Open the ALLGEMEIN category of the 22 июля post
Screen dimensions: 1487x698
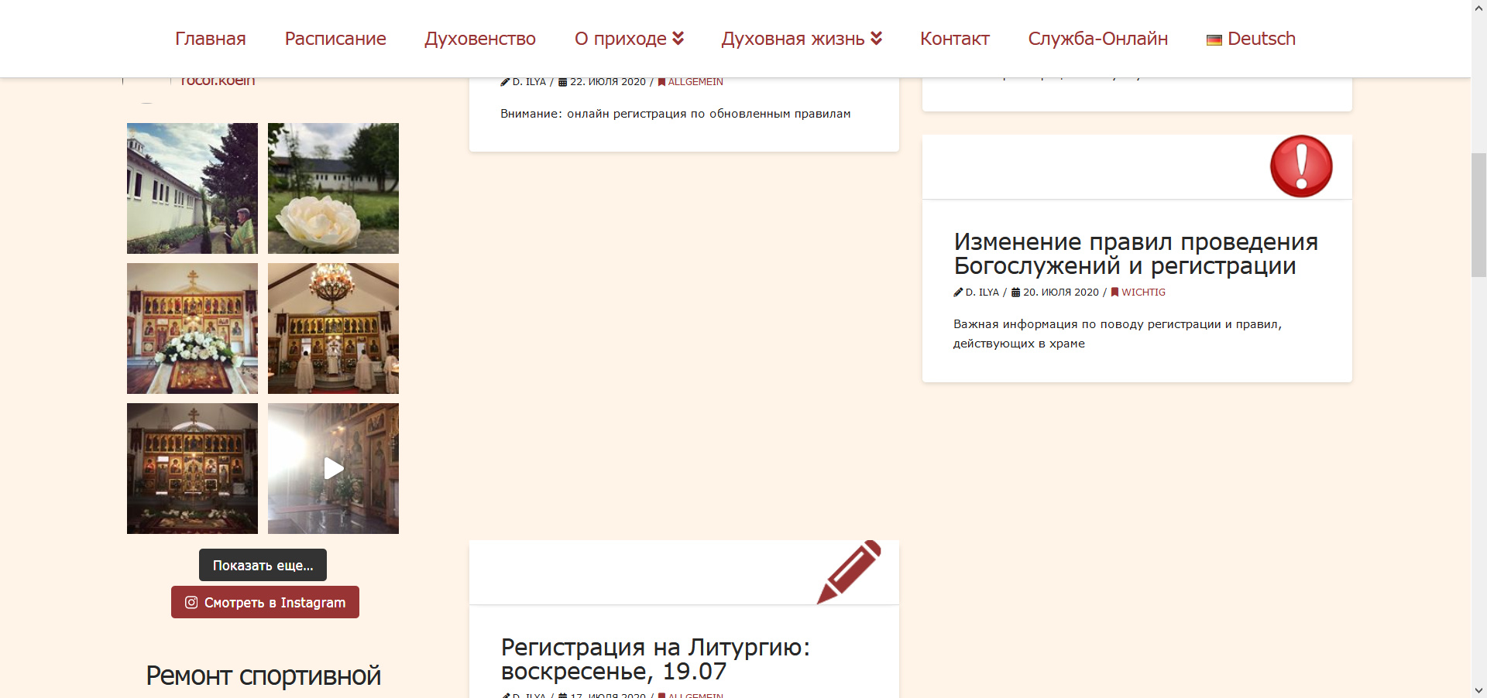(x=695, y=82)
